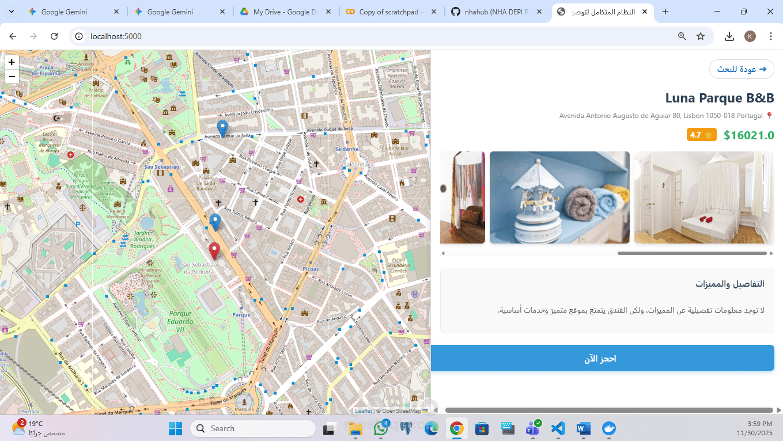Open Google Chrome taskbar icon

coord(457,428)
